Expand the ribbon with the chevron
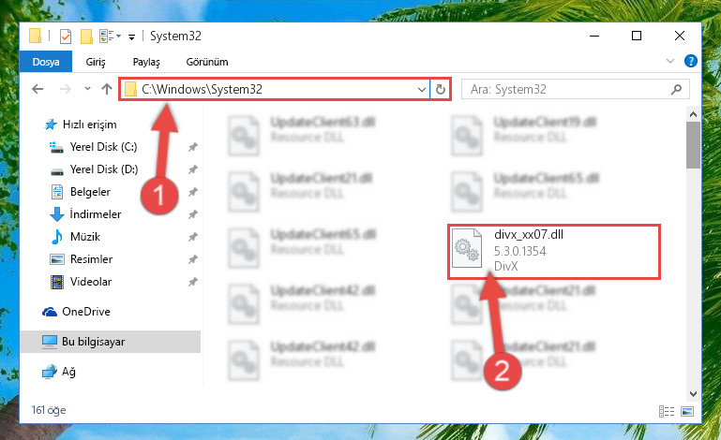This screenshot has width=721, height=440. 670,61
